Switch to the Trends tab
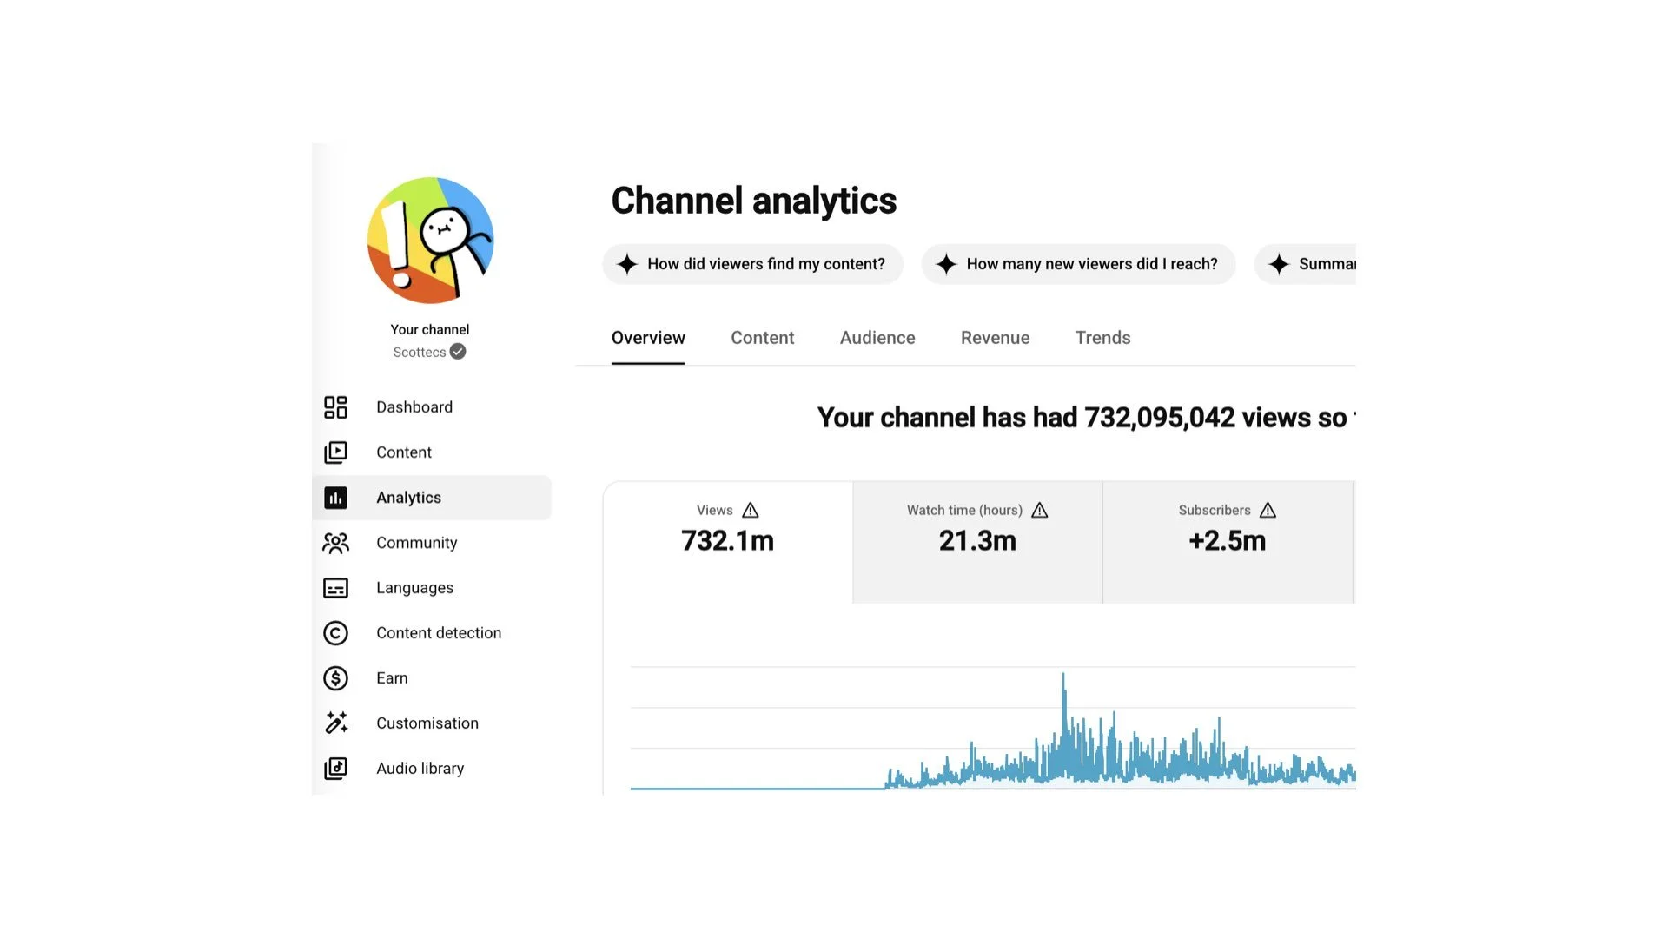The width and height of the screenshot is (1668, 938). click(1102, 338)
